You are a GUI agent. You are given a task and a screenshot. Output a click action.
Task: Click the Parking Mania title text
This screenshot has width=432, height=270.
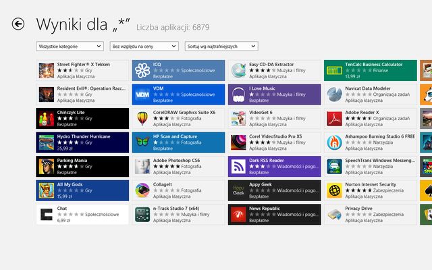[x=72, y=161]
